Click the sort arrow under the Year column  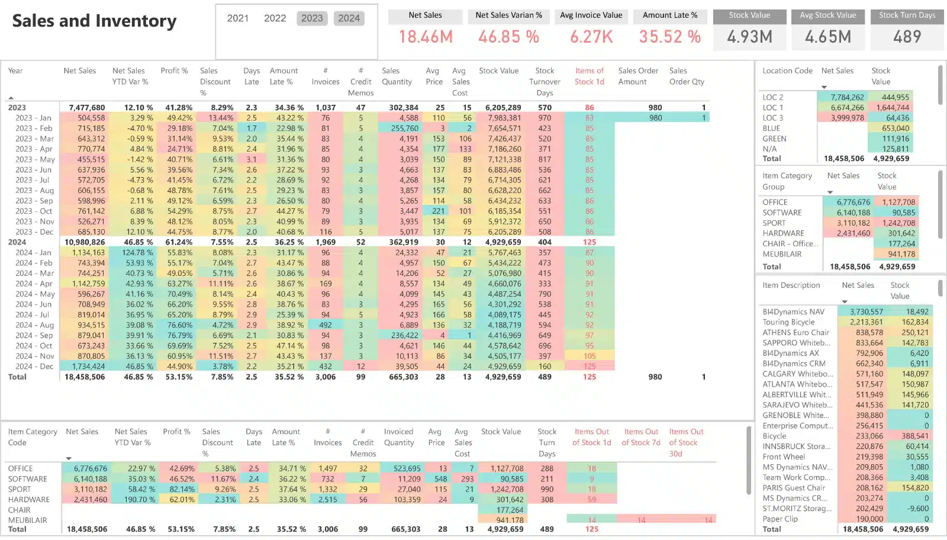click(x=11, y=98)
